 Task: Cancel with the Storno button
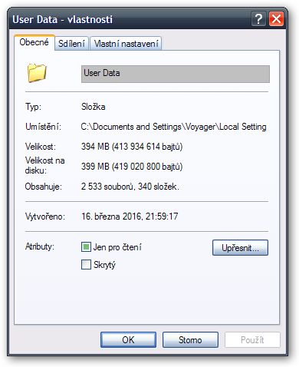click(x=190, y=340)
